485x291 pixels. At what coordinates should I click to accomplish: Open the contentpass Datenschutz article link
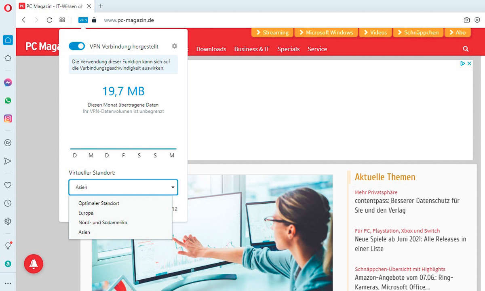(407, 205)
